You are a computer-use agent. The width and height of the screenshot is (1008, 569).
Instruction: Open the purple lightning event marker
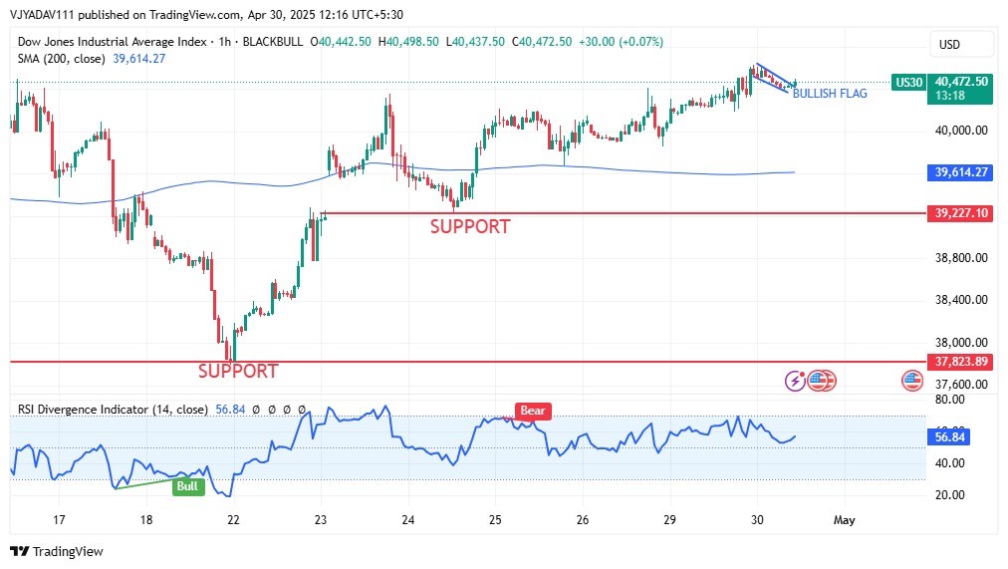[795, 380]
